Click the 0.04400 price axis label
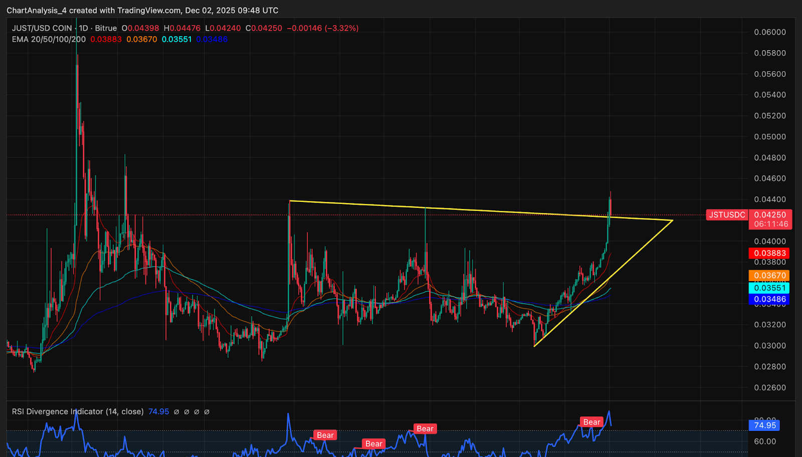The image size is (802, 457). coord(770,199)
